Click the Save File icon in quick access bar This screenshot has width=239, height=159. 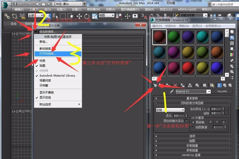(x=15, y=4)
